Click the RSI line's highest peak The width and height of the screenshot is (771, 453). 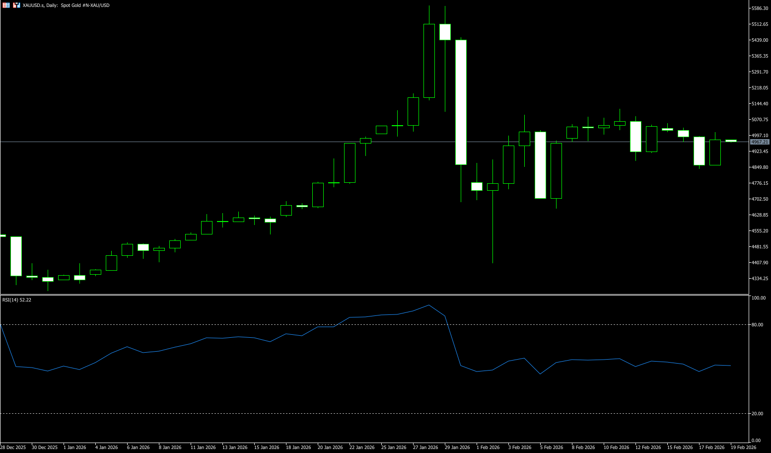tap(429, 305)
